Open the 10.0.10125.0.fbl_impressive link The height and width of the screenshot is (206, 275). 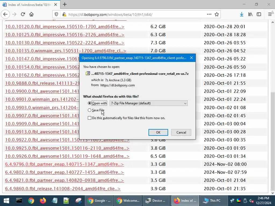(65, 35)
